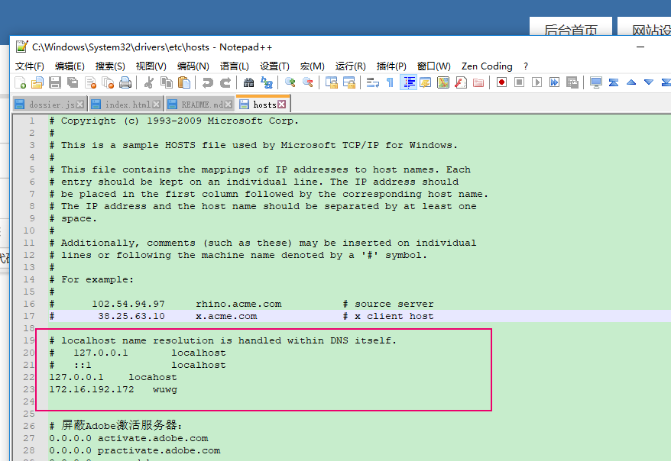
Task: Click the '0.0.0.0 activate.adobe.com' line
Action: tap(128, 438)
